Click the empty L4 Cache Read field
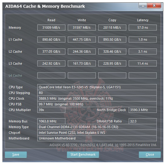This screenshot has height=164, width=166. pyautogui.click(x=51, y=75)
